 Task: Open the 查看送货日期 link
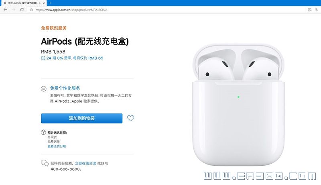pyautogui.click(x=57, y=146)
